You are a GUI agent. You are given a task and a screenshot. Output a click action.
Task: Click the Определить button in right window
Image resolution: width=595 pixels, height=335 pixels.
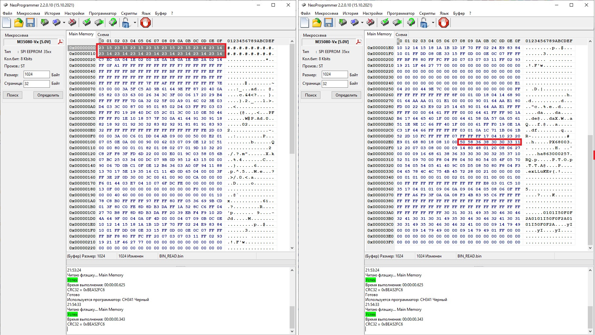346,95
